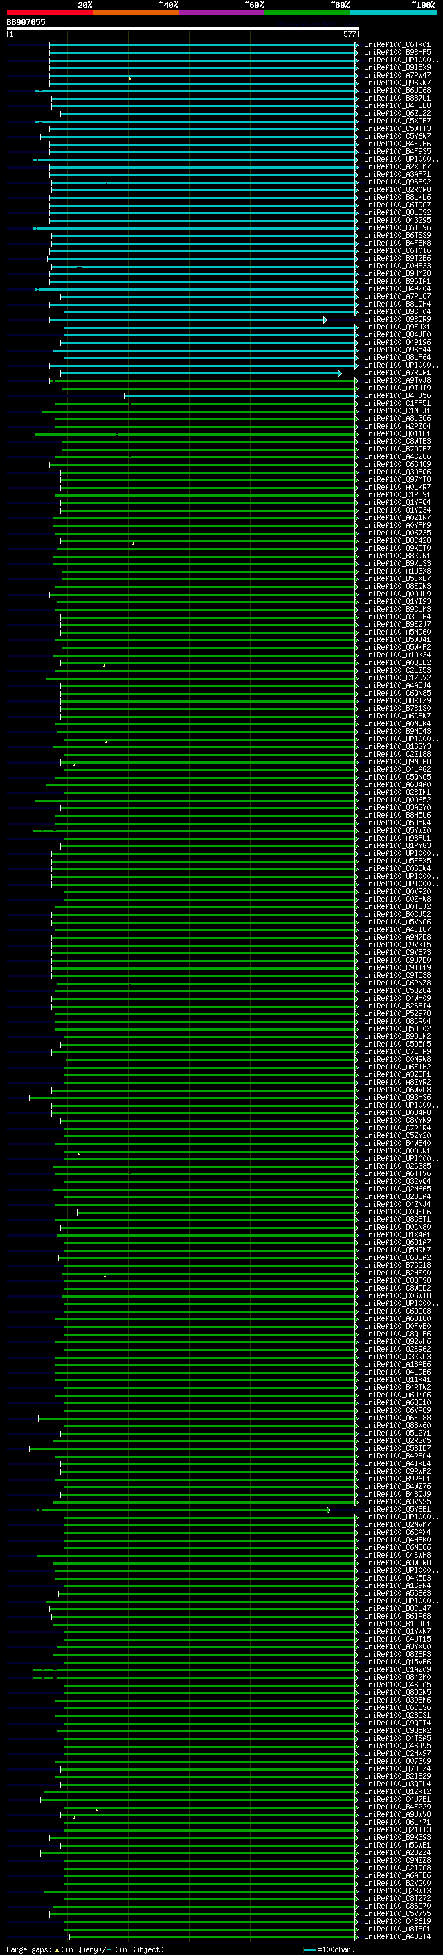This screenshot has height=1955, width=443.
Task: Select hit UniRef100_Q0A652
Action: pyautogui.click(x=397, y=800)
